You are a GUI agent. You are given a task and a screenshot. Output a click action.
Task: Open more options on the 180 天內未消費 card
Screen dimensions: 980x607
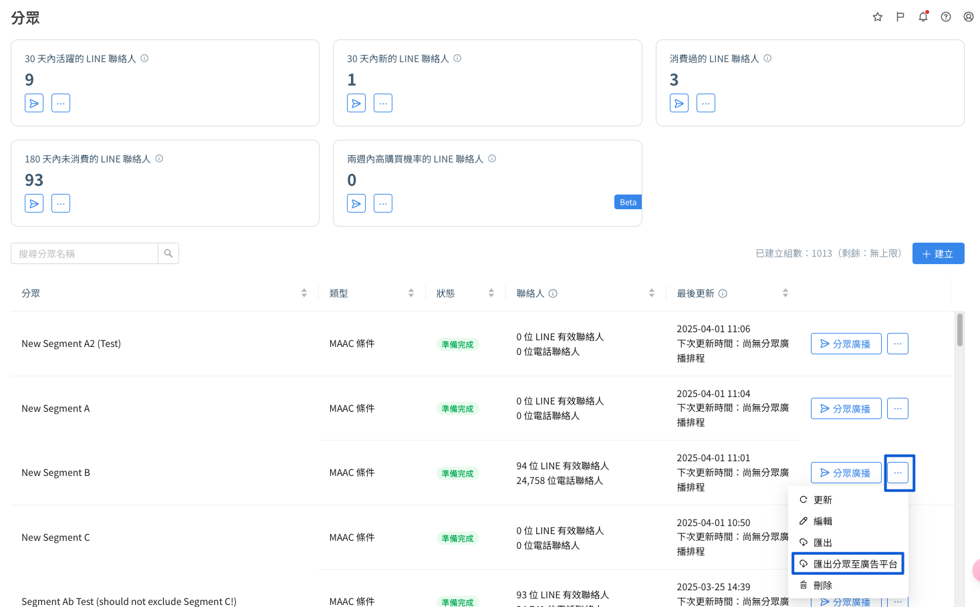coord(61,203)
